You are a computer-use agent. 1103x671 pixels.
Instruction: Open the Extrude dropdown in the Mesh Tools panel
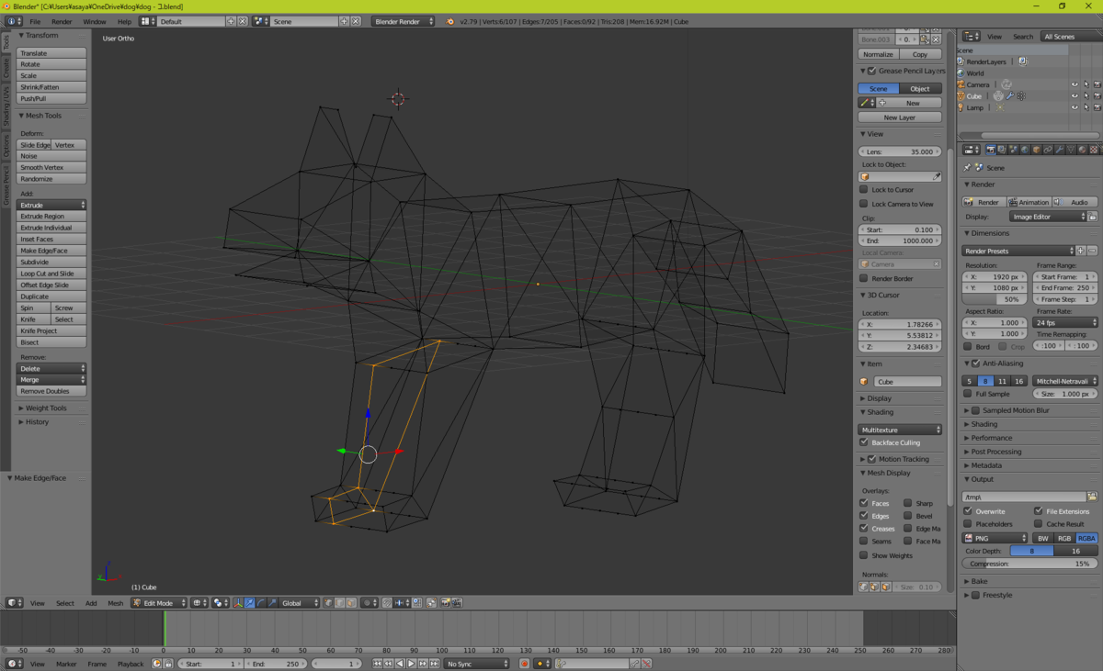click(x=52, y=205)
